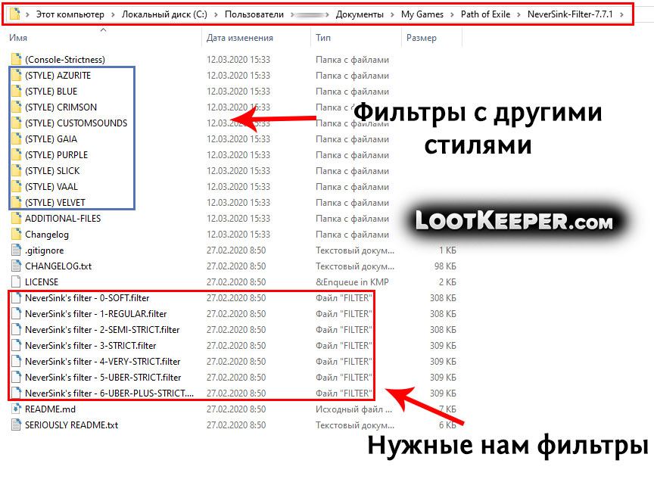
Task: Navigate to 'Документы' in the address path
Action: click(x=360, y=14)
